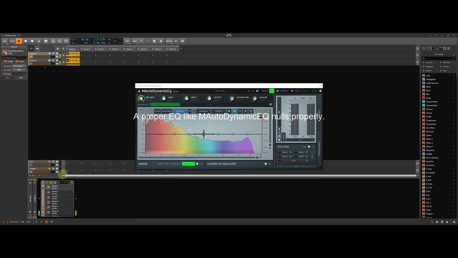Pause the analyzer with the pause icon

(229, 111)
